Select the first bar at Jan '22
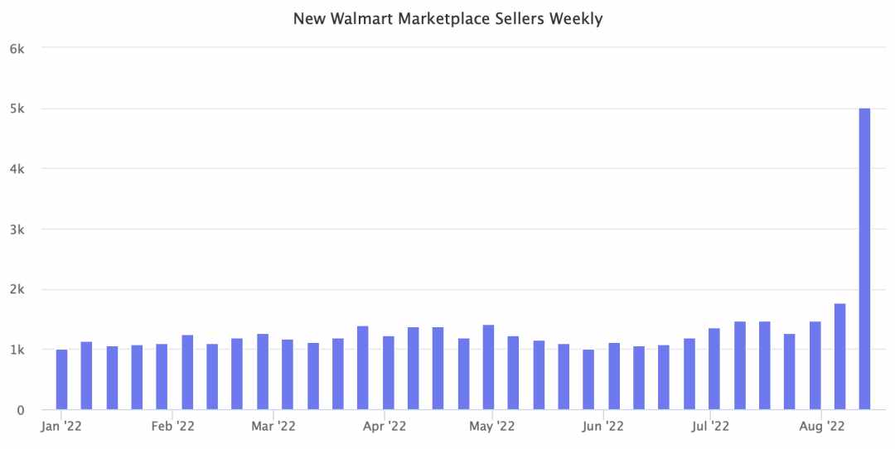 (x=61, y=379)
